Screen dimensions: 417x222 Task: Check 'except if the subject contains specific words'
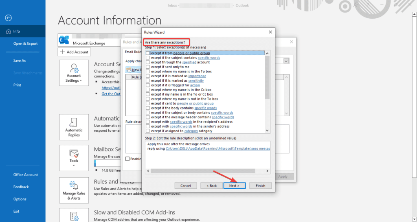coord(147,58)
